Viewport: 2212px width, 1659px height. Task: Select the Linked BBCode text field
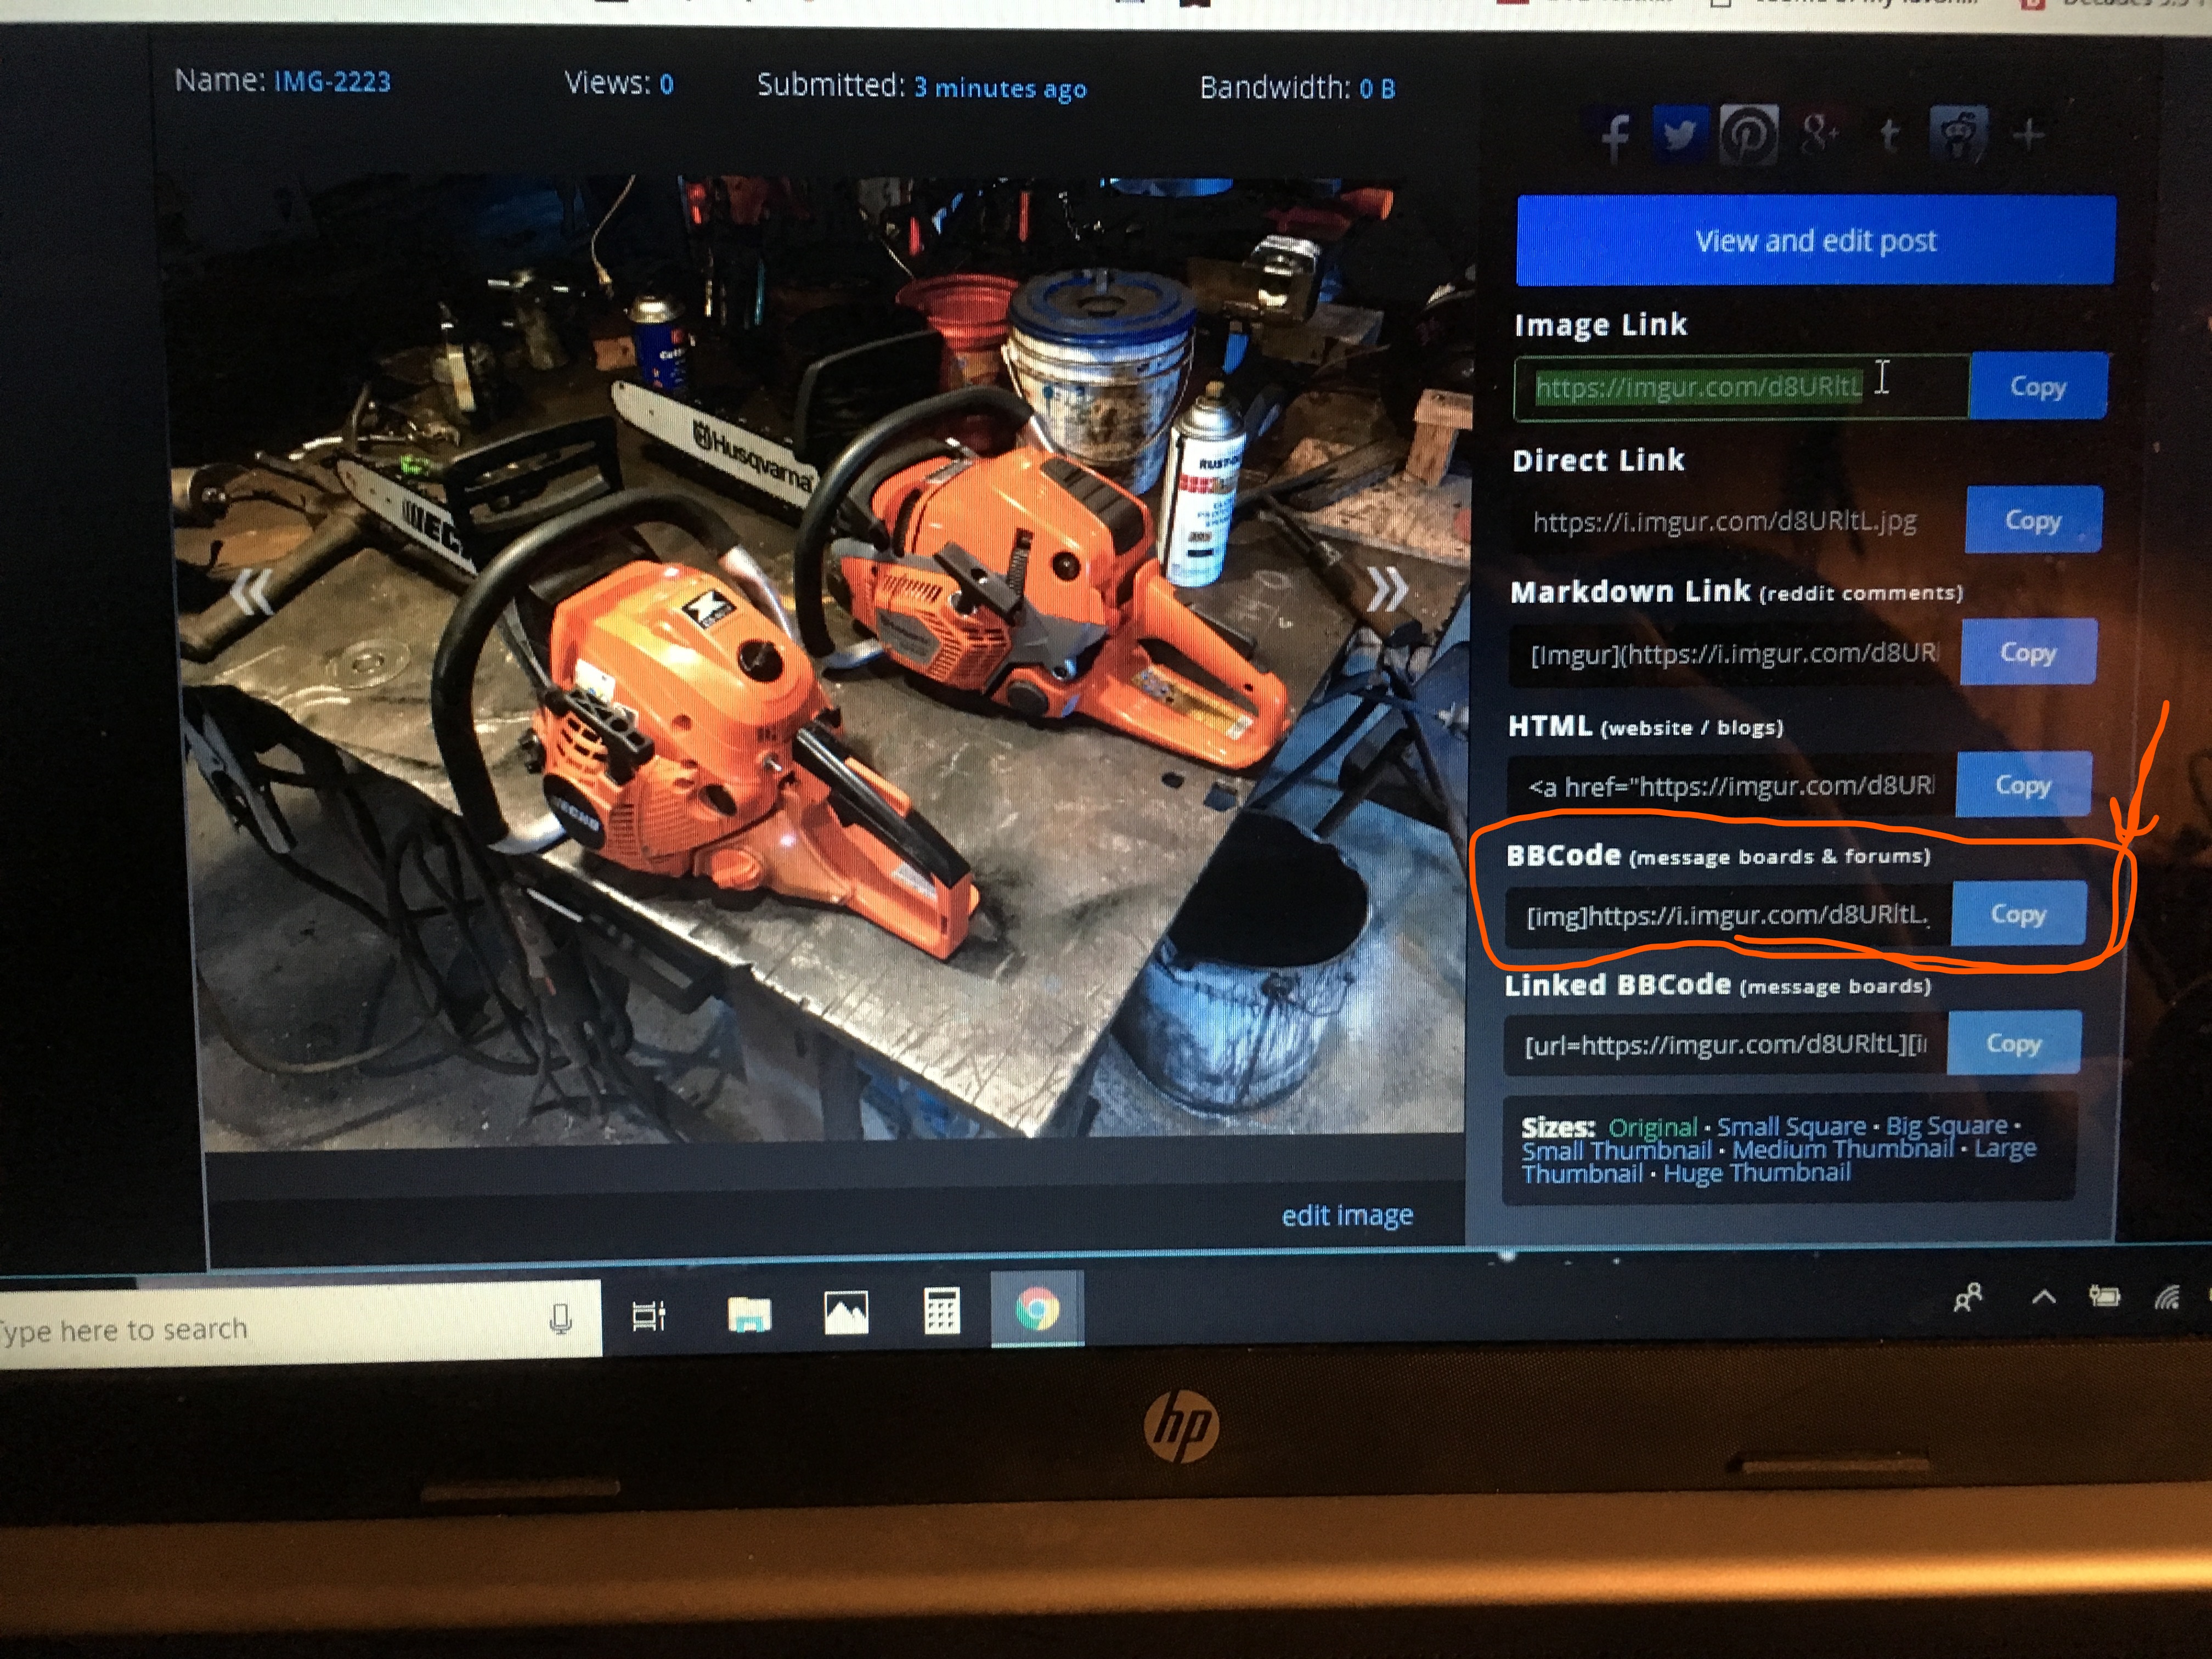(1725, 1045)
